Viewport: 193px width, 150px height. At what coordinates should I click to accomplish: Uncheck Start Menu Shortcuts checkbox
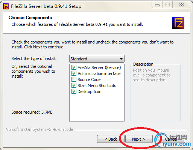pyautogui.click(x=74, y=85)
